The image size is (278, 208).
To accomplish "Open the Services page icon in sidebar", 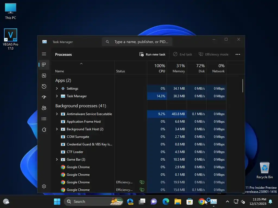I will (44, 130).
